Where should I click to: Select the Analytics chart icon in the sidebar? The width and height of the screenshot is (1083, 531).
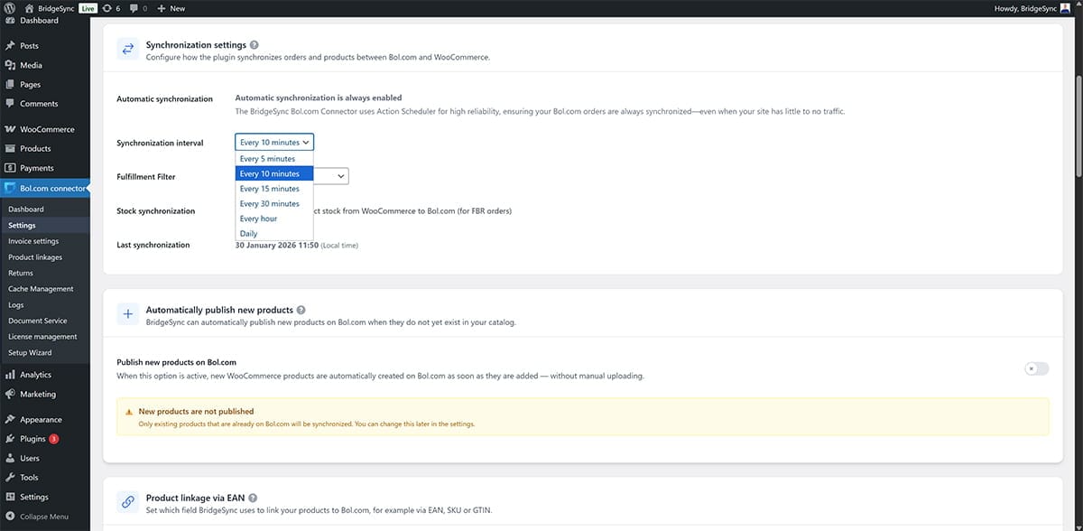[12, 374]
